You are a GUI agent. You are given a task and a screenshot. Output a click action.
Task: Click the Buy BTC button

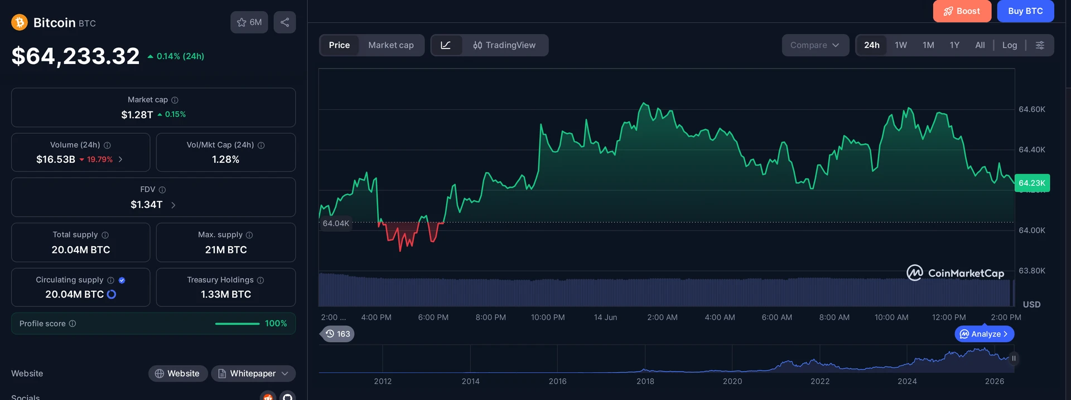(1025, 11)
